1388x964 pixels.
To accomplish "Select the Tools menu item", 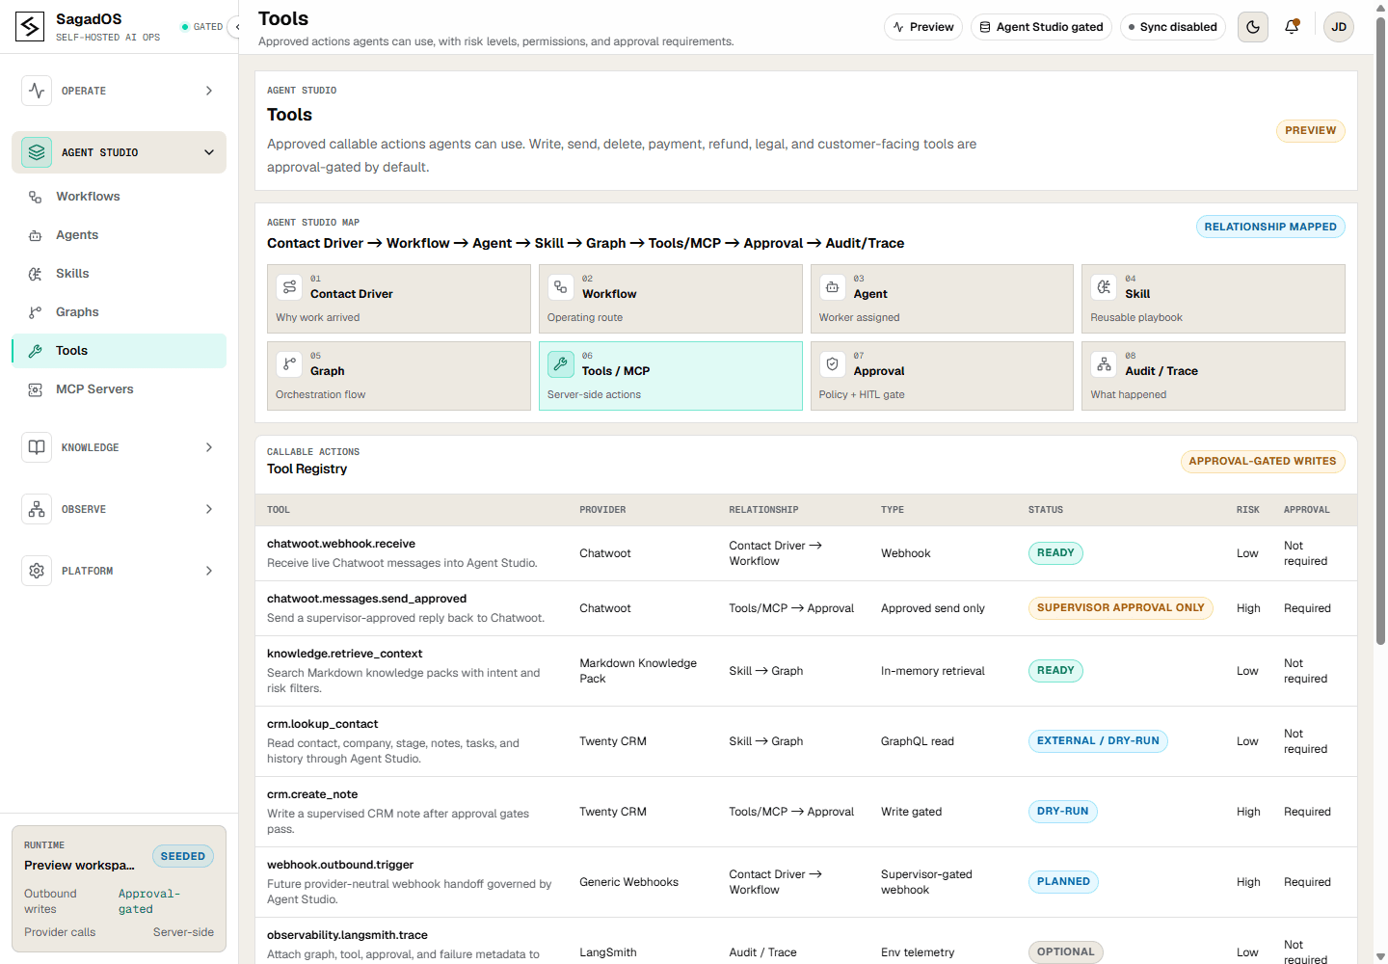I will pos(119,351).
